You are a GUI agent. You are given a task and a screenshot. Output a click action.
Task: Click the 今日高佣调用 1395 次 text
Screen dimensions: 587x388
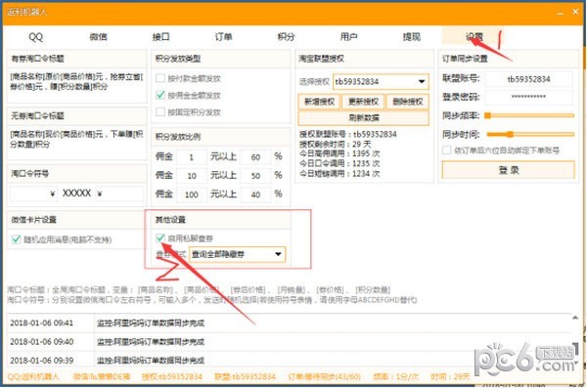pos(339,153)
